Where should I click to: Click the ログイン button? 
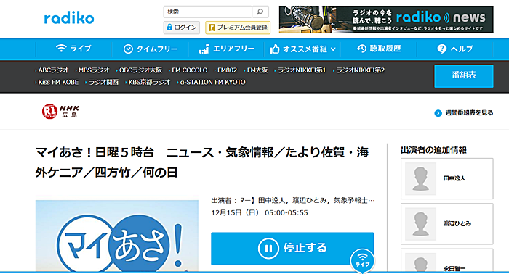pyautogui.click(x=182, y=28)
